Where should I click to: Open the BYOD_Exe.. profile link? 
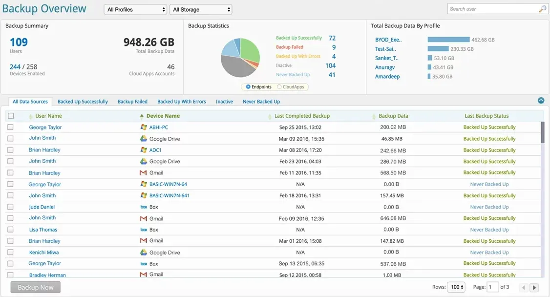point(388,40)
